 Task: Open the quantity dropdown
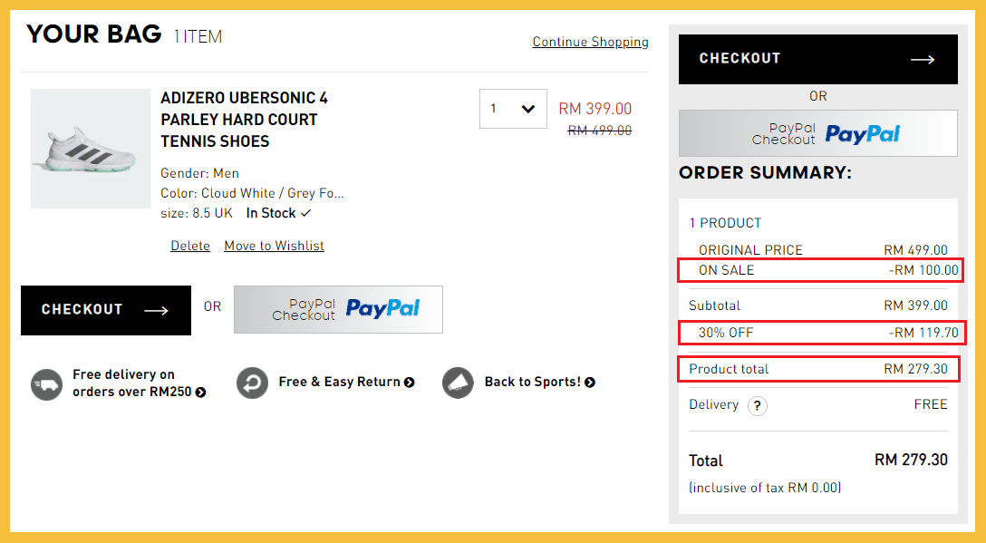(513, 109)
